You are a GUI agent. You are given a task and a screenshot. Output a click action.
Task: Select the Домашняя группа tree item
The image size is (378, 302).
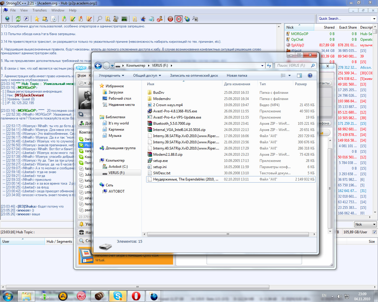(x=120, y=148)
